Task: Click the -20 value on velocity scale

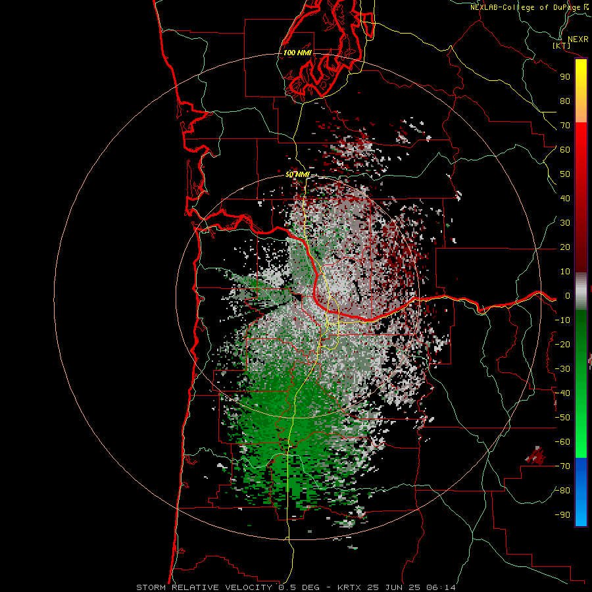Action: (562, 344)
